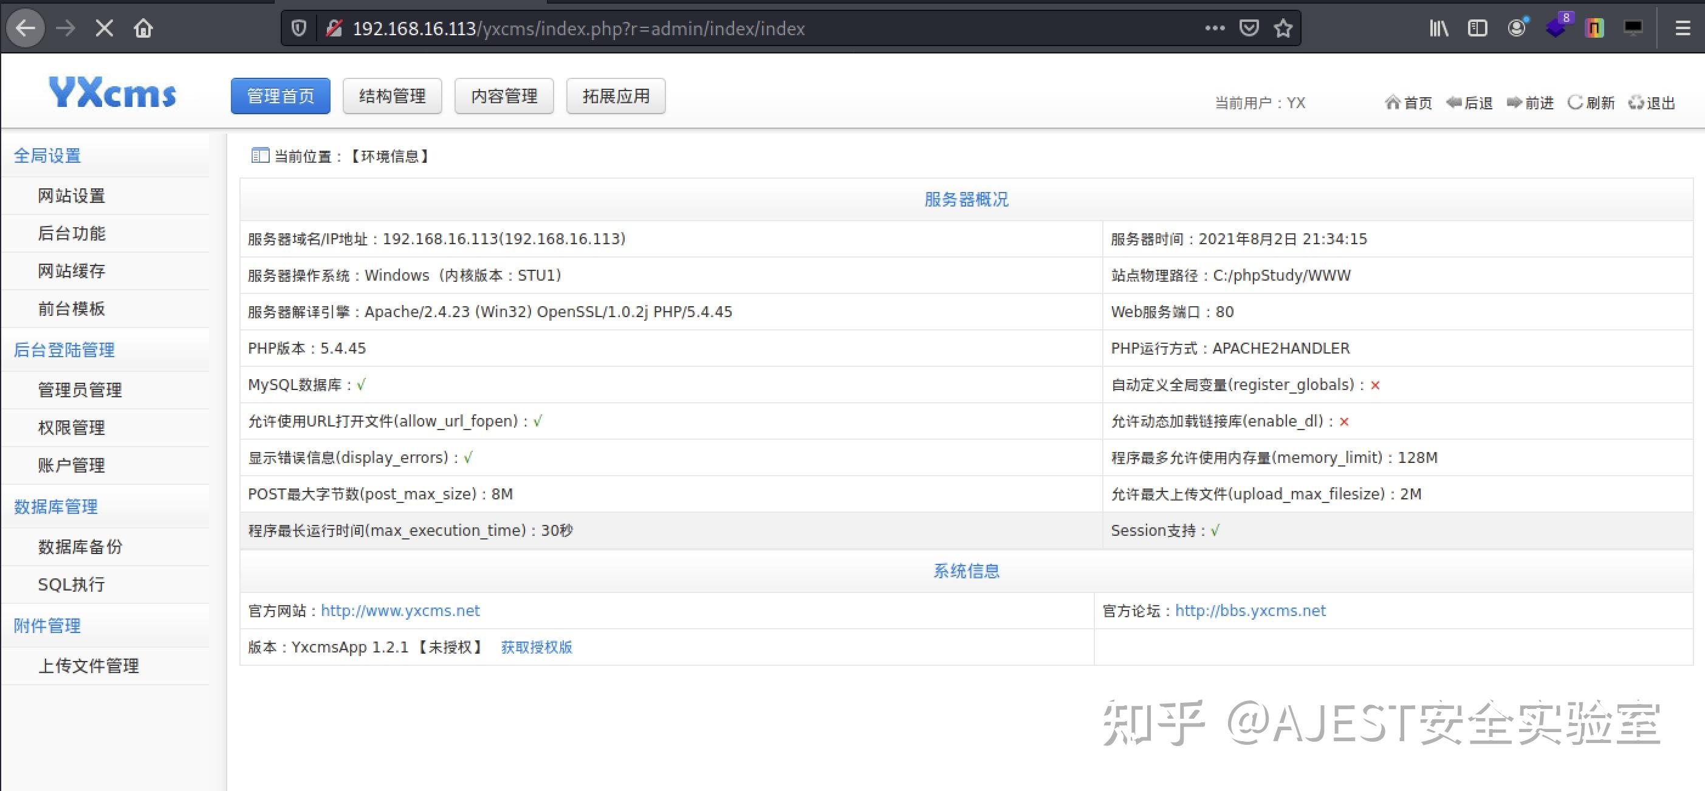This screenshot has height=791, width=1705.
Task: Click tracking protection shield icon
Action: pyautogui.click(x=298, y=29)
